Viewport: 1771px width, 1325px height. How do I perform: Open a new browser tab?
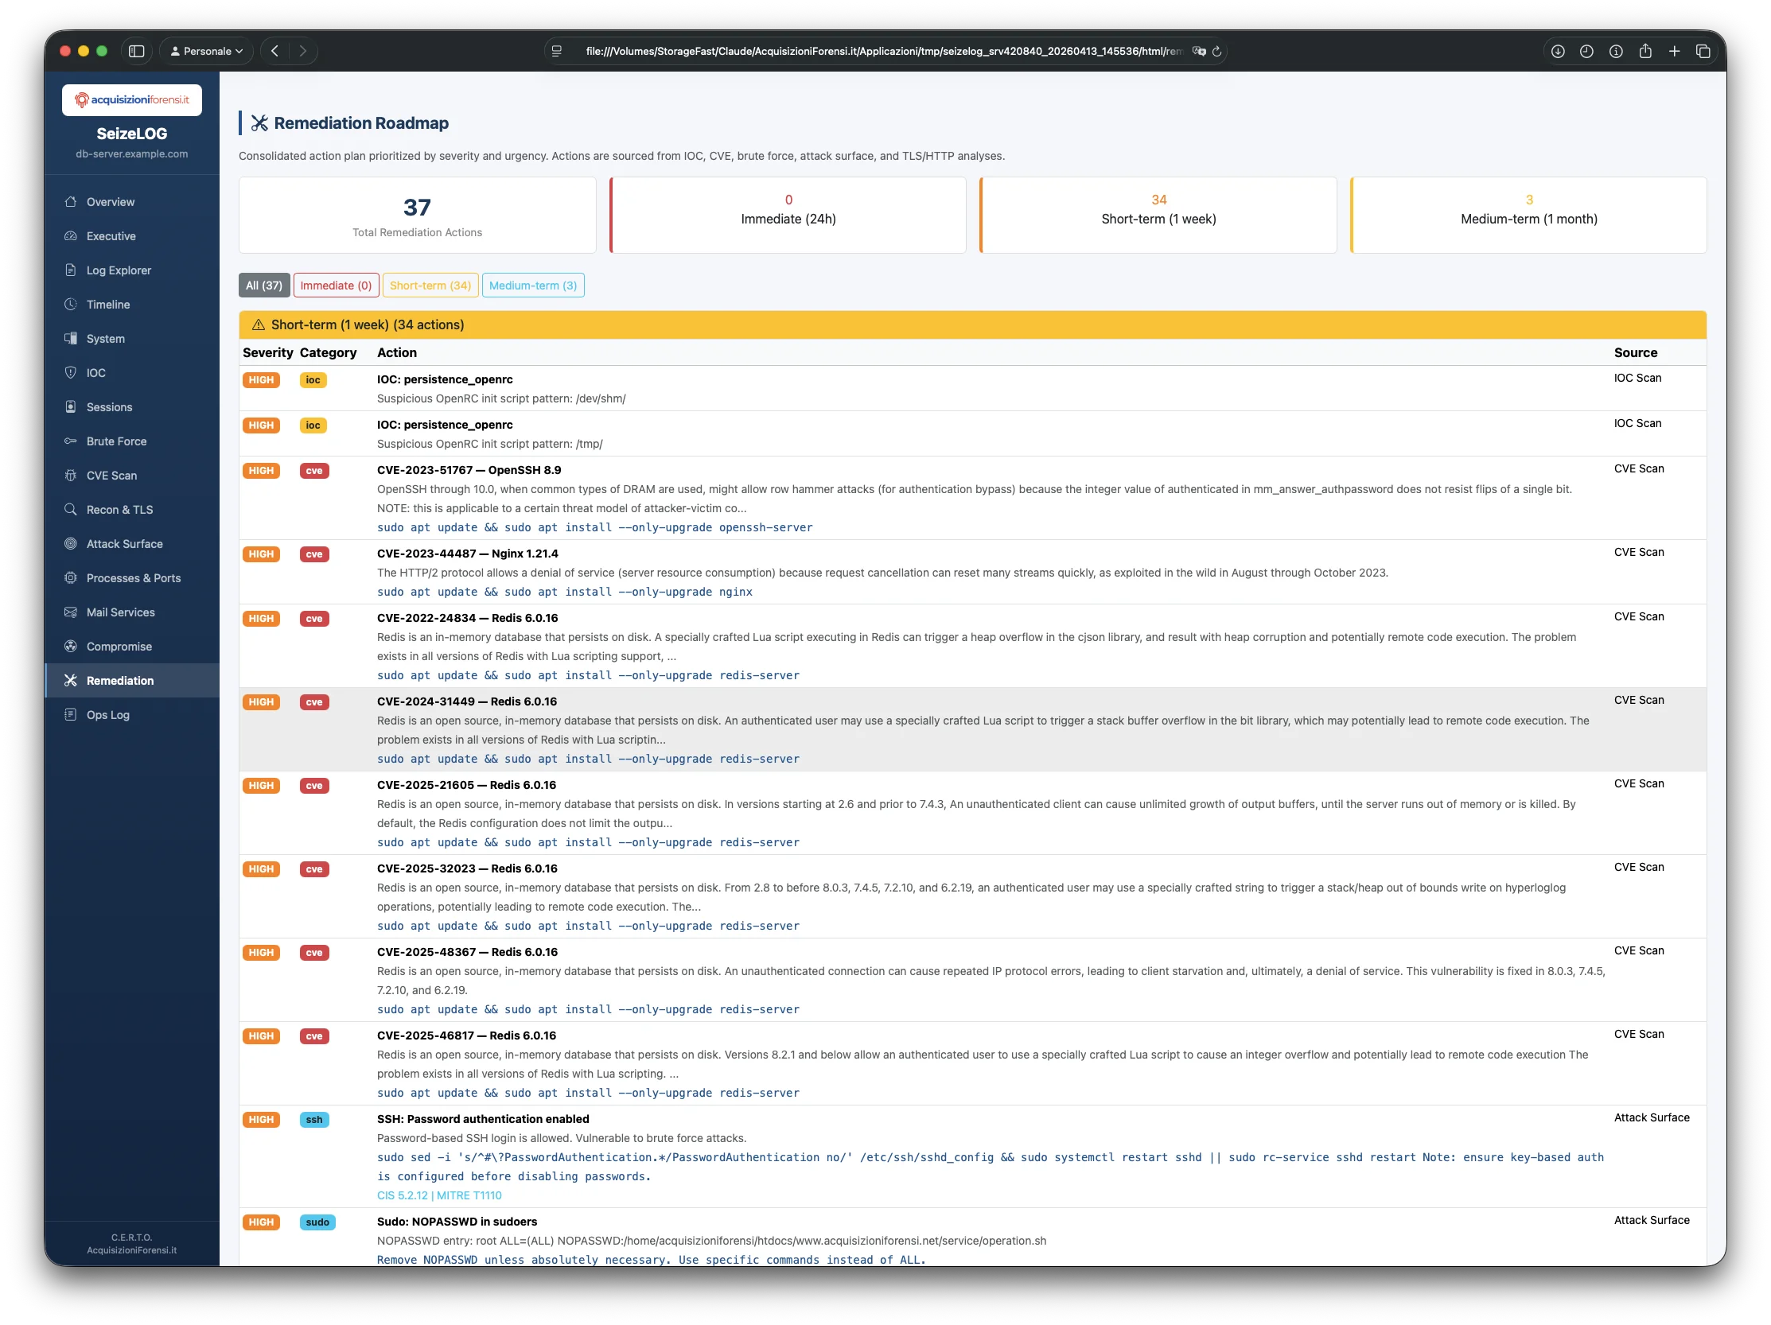[1674, 50]
